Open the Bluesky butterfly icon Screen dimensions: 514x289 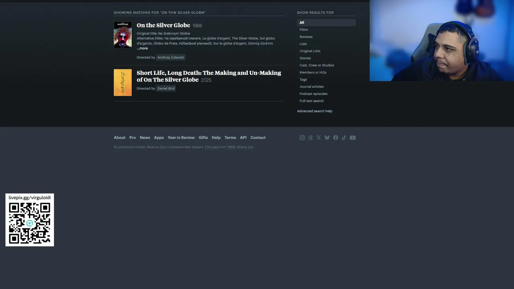point(327,138)
